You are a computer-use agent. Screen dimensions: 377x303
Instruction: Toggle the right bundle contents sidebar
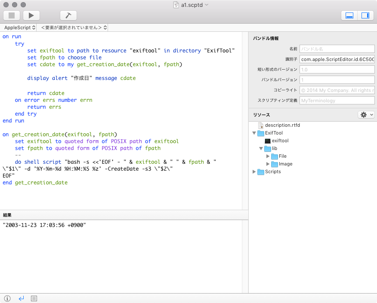(x=365, y=15)
